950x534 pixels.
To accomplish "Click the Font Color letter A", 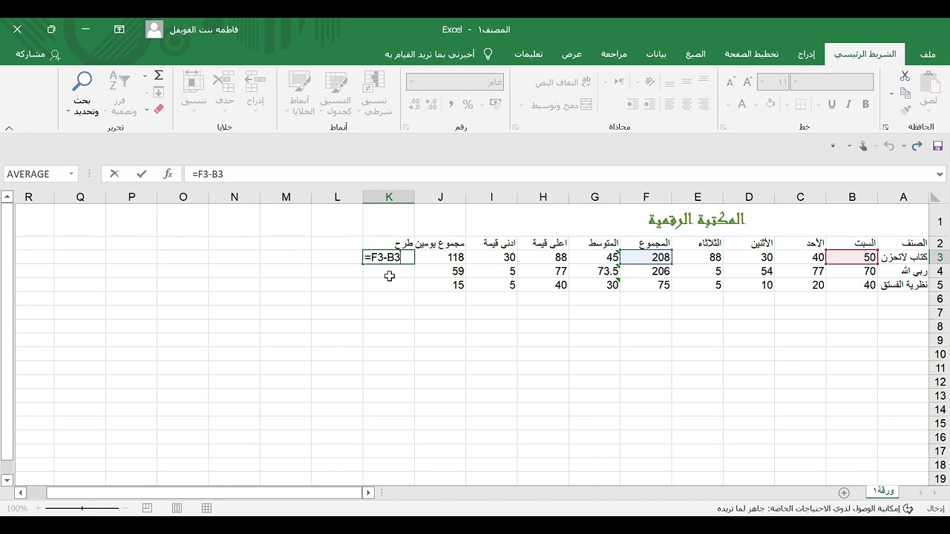I will (x=741, y=105).
